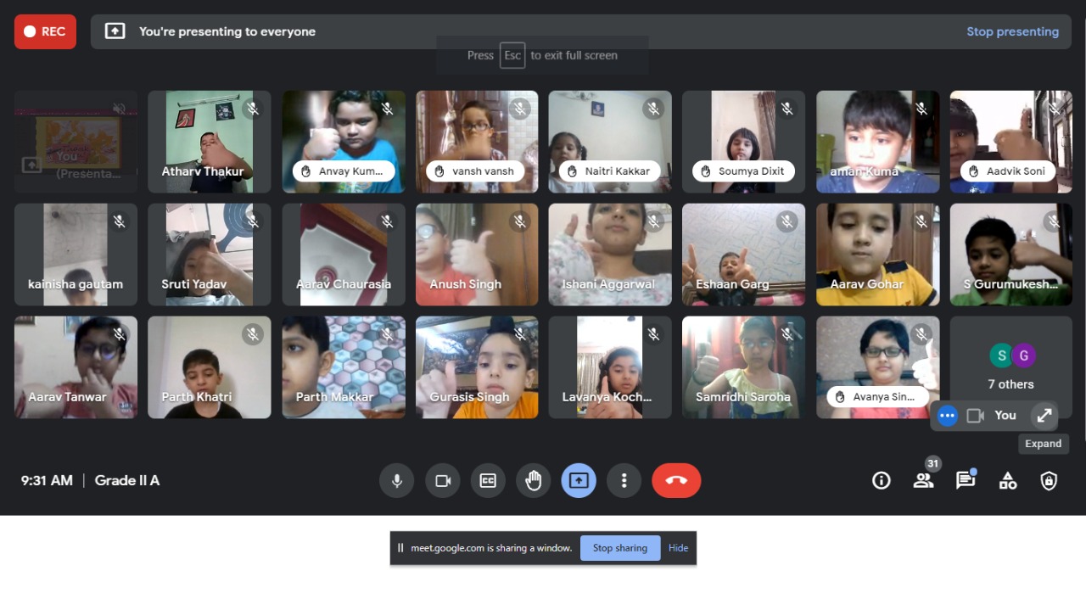Open the activities icon
The height and width of the screenshot is (610, 1086).
[1008, 481]
